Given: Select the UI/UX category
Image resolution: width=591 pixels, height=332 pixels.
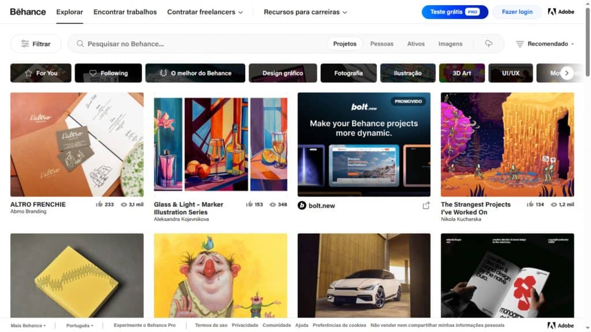Looking at the screenshot, I should point(511,73).
